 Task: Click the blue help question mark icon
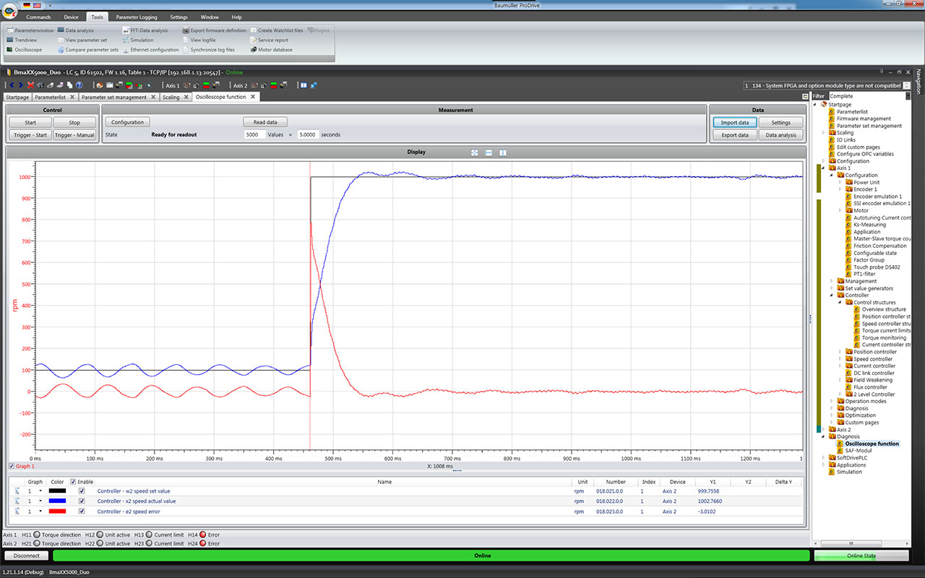[79, 85]
